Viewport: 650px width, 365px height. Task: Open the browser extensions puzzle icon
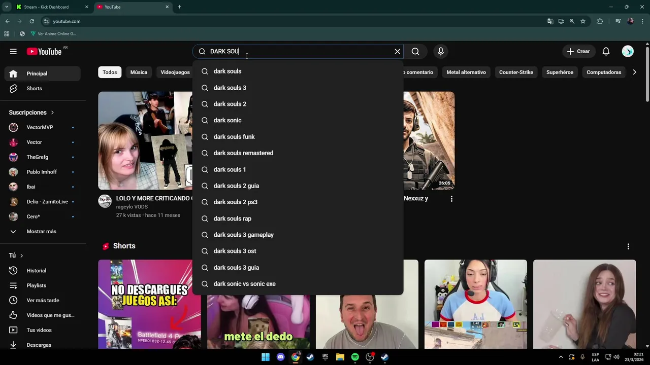(x=600, y=21)
